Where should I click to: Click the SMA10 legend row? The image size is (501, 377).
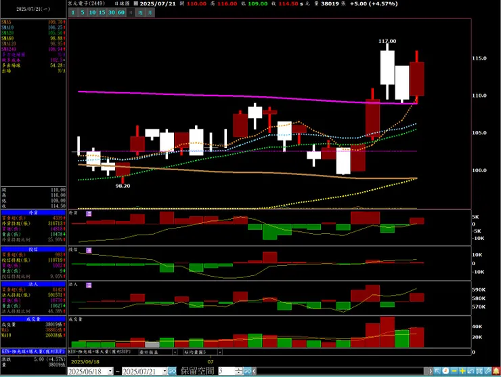33,28
